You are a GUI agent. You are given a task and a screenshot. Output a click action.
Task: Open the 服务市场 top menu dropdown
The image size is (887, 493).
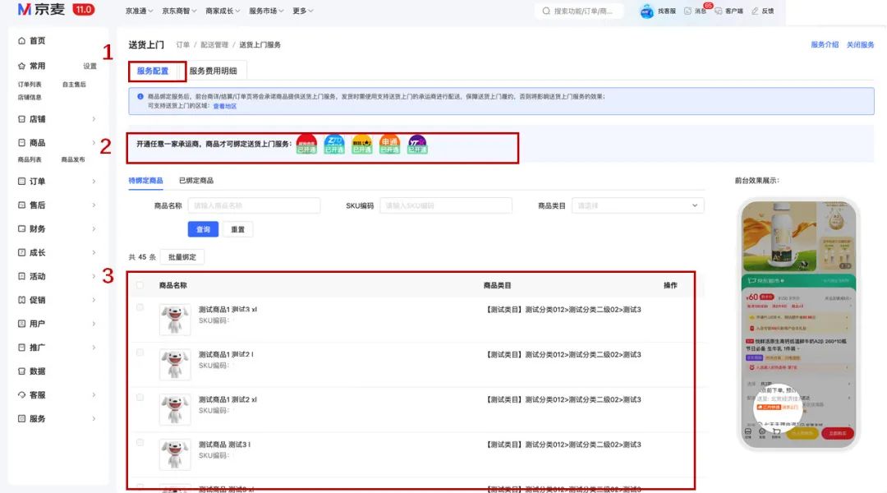coord(266,11)
